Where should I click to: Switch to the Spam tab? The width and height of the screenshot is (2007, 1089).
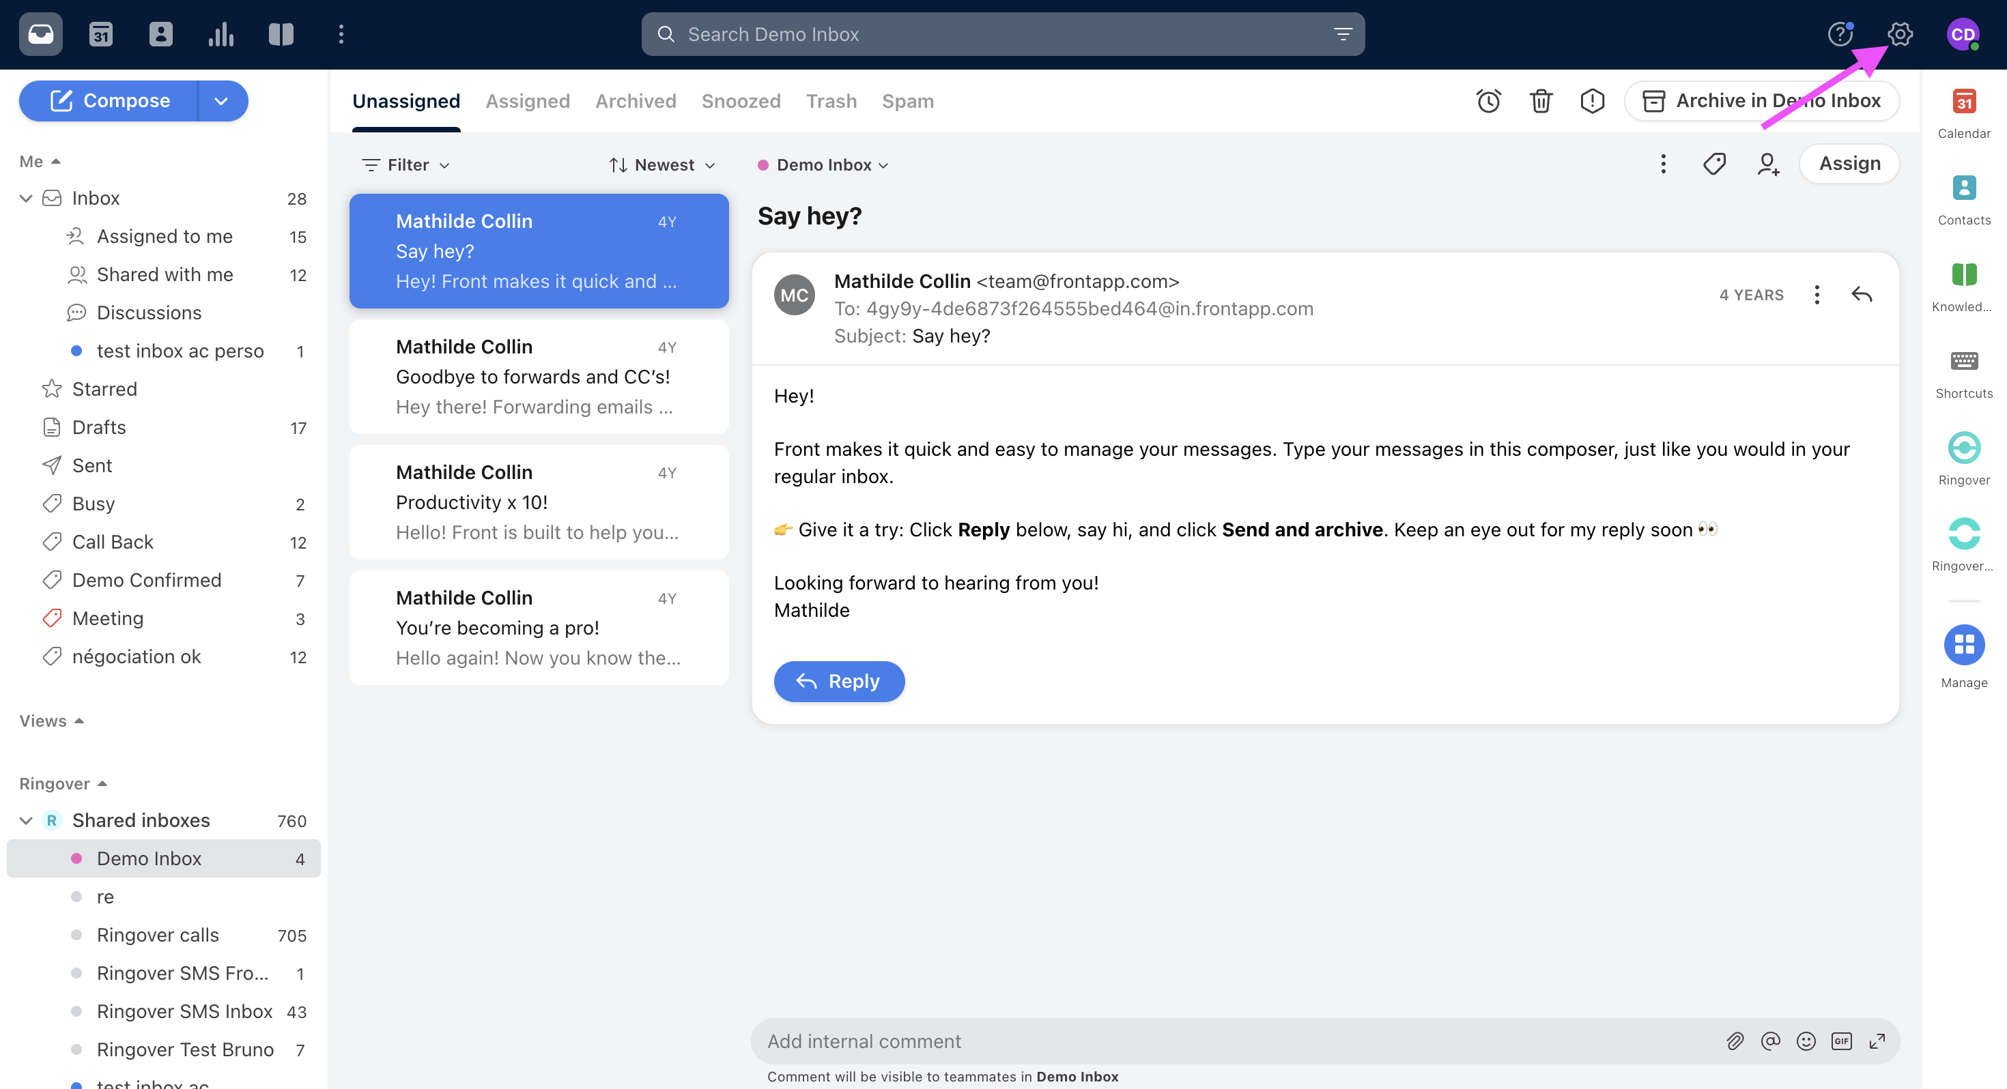(x=908, y=101)
